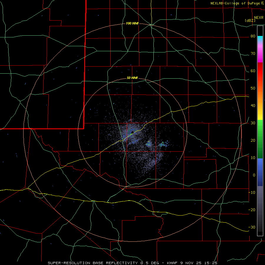Click the KMAF station identifier in the caption

click(x=173, y=263)
